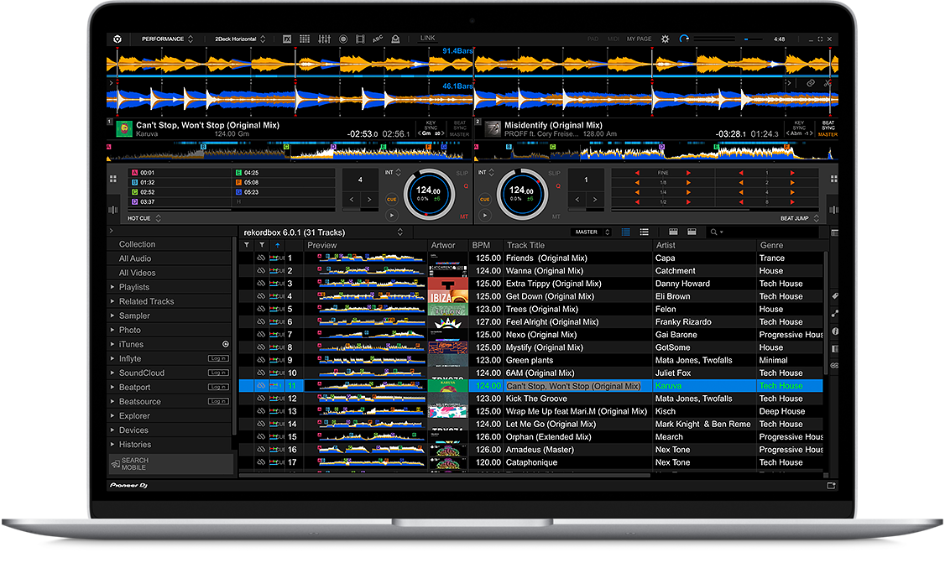The image size is (945, 563).
Task: Click the rekordbox logo icon
Action: click(x=117, y=39)
